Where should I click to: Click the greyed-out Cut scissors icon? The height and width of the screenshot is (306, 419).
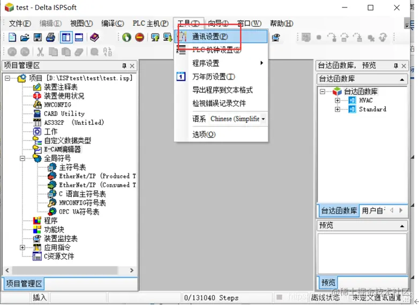pyautogui.click(x=40, y=51)
